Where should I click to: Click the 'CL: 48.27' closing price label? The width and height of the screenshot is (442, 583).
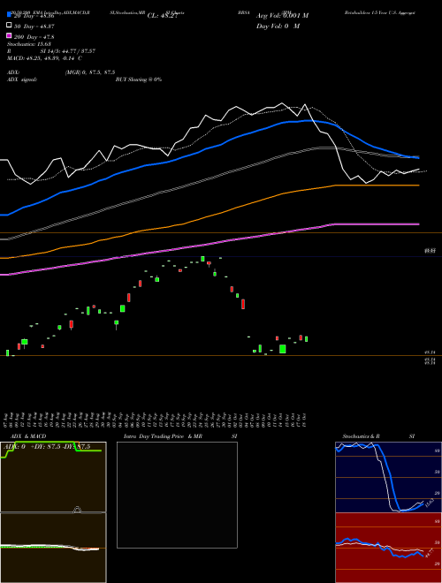point(163,16)
